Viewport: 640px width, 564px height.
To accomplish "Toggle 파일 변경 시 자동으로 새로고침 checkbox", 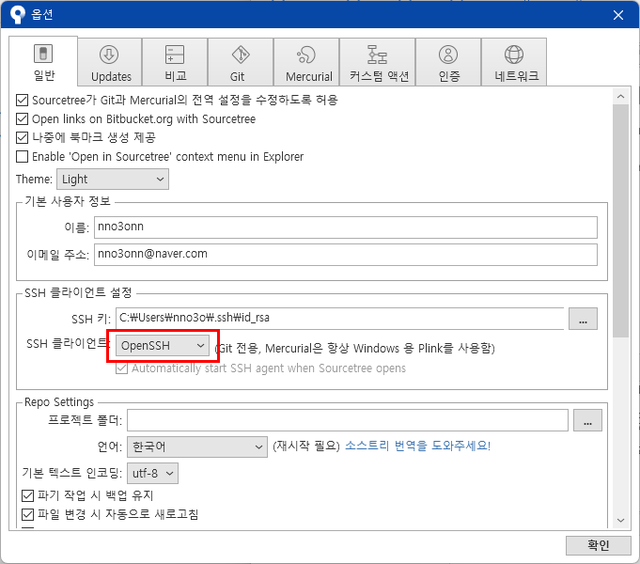I will point(27,514).
